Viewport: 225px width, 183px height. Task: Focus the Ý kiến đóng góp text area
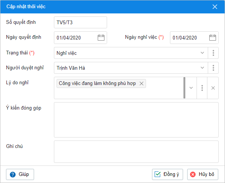coord(136,120)
